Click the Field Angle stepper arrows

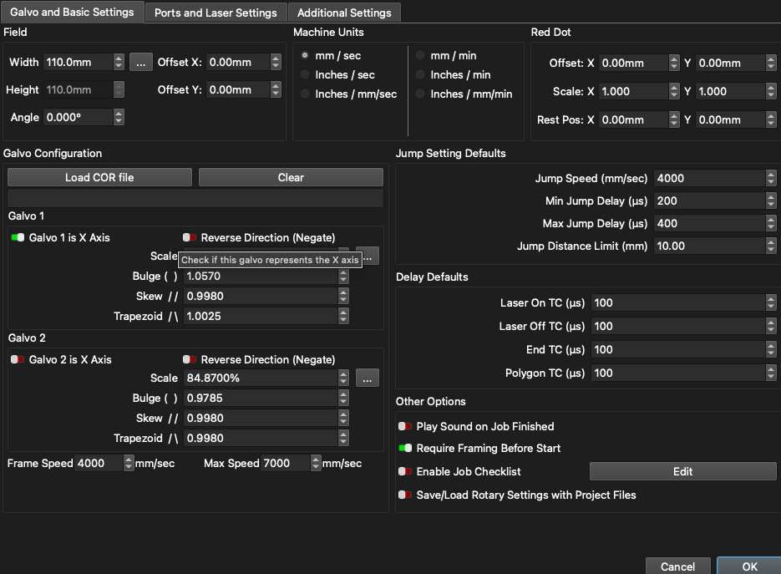119,118
